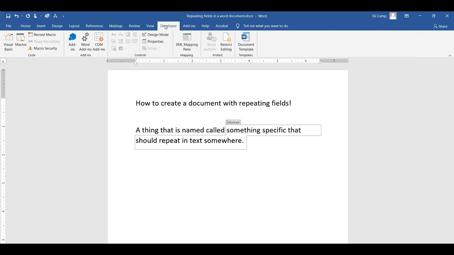Click the Eli Camp account name

point(379,16)
